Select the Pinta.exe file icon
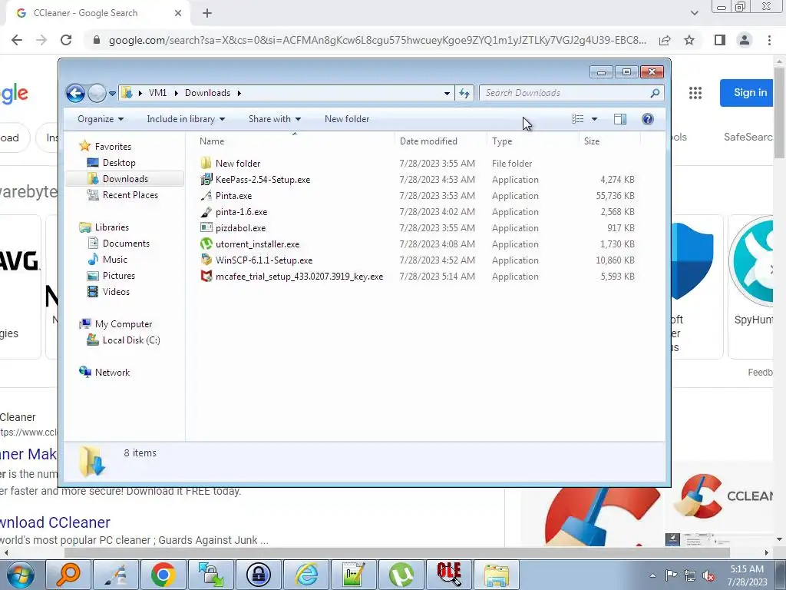The height and width of the screenshot is (590, 786). (x=206, y=195)
